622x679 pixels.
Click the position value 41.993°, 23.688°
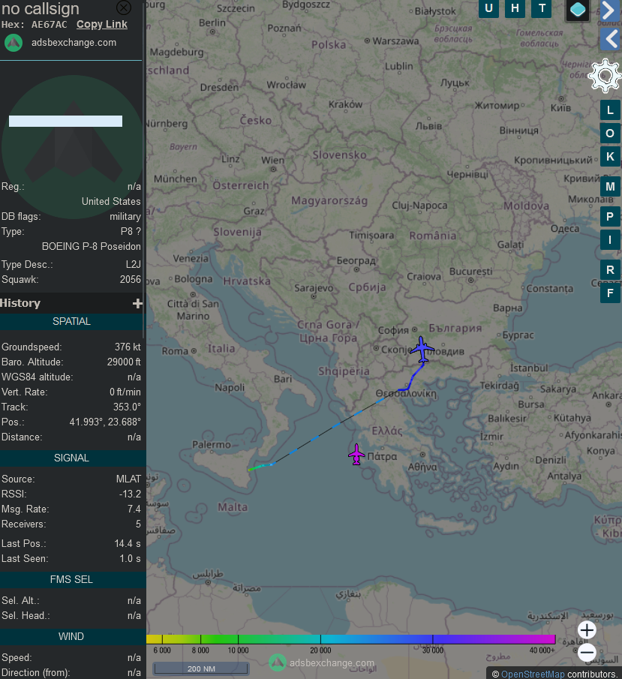tap(105, 422)
